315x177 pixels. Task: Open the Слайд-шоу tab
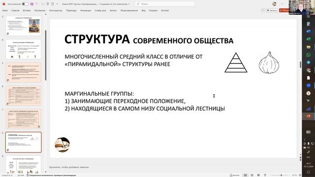click(x=100, y=10)
